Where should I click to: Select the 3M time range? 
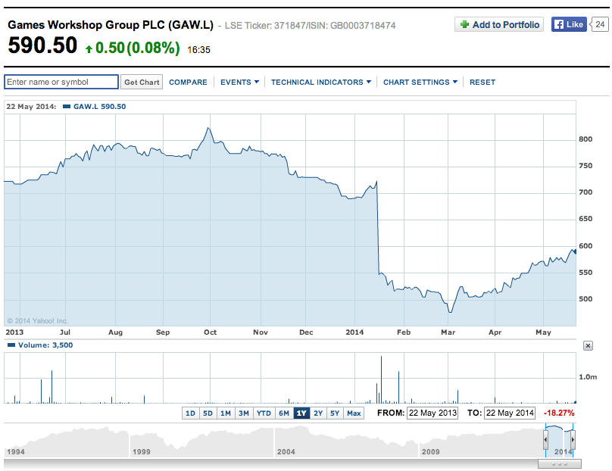click(244, 413)
